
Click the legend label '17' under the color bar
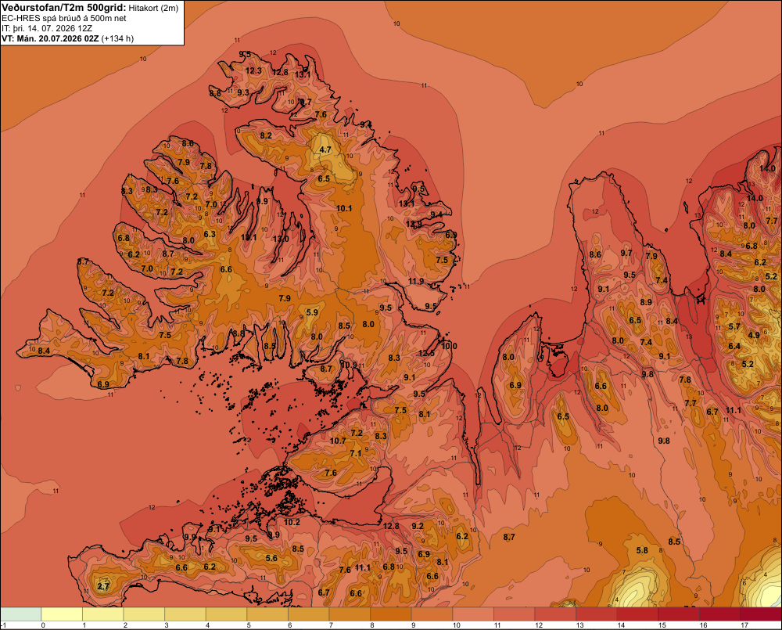click(x=744, y=625)
